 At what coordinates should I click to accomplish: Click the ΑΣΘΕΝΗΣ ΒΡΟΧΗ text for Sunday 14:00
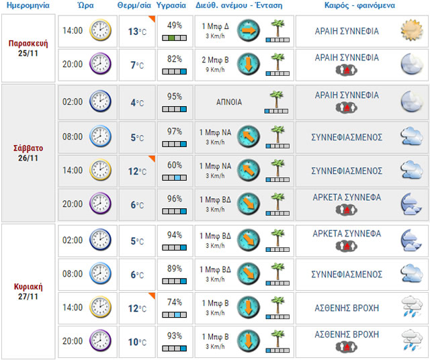(x=346, y=308)
